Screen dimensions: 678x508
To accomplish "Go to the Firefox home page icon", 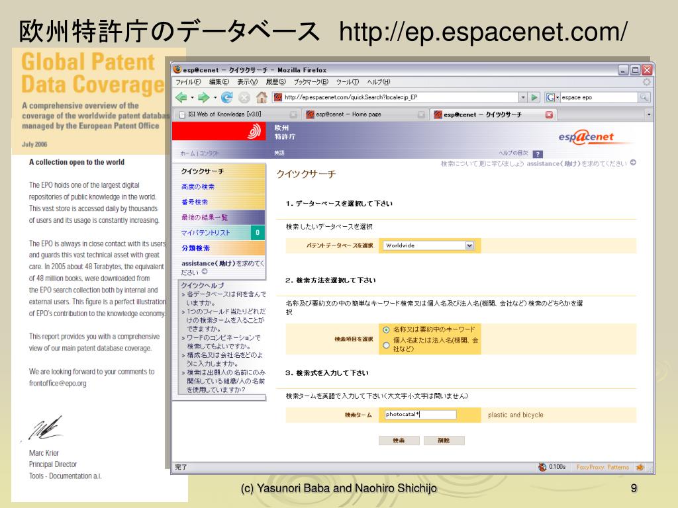I will 262,97.
